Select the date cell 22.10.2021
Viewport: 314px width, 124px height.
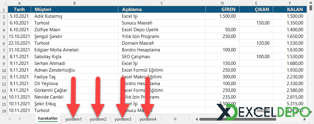click(20, 43)
